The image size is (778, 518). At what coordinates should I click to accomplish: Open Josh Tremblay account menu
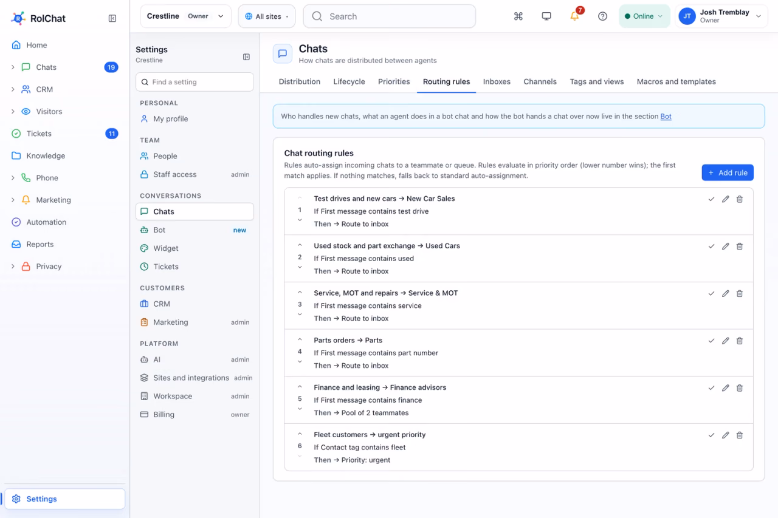click(721, 16)
